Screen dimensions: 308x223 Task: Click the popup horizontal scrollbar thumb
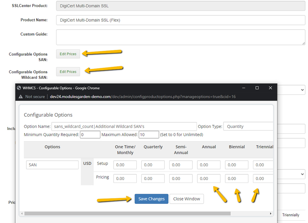127,213
